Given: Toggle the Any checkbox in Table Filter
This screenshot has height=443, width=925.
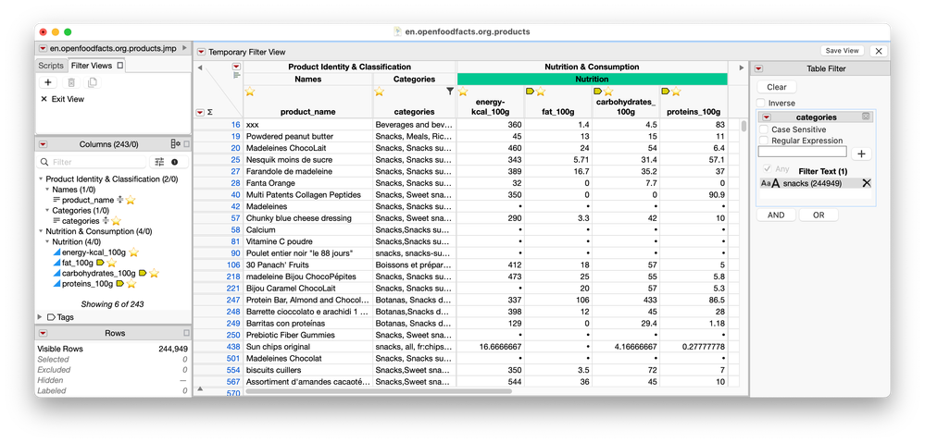Looking at the screenshot, I should click(767, 169).
